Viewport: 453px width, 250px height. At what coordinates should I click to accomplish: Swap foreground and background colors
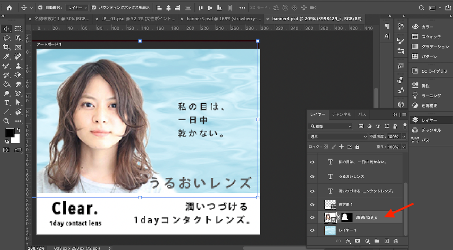click(x=18, y=130)
